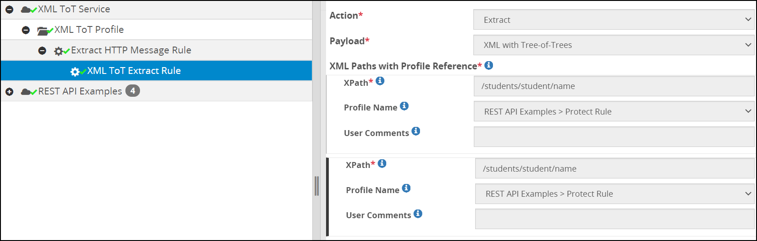Image resolution: width=757 pixels, height=241 pixels.
Task: Click the first XPath input field
Action: (x=613, y=86)
